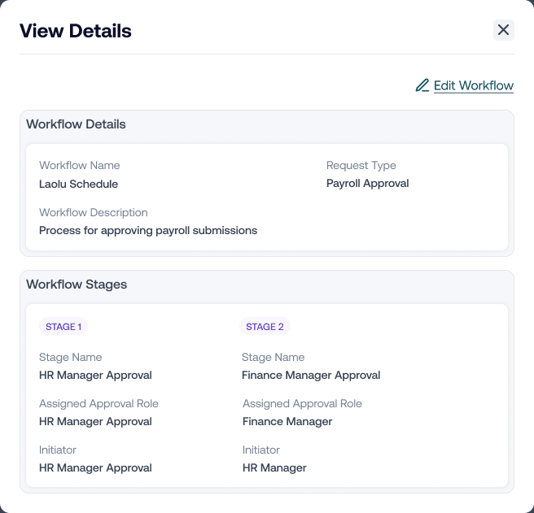The width and height of the screenshot is (534, 513).
Task: Select the Payroll Approval value
Action: click(x=367, y=184)
